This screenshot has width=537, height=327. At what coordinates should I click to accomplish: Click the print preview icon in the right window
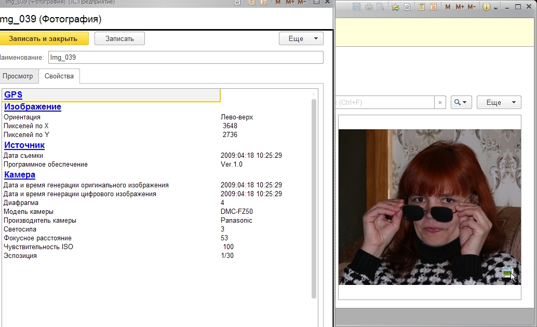point(381,7)
